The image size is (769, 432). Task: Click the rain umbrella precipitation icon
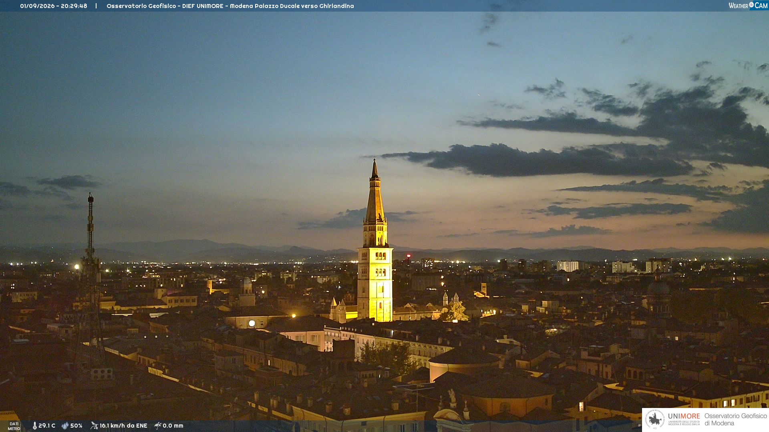click(158, 426)
